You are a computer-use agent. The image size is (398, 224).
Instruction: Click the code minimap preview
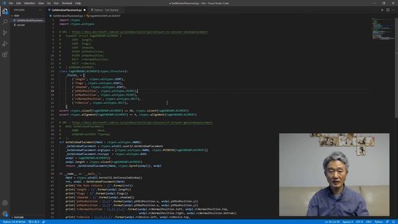tap(383, 29)
